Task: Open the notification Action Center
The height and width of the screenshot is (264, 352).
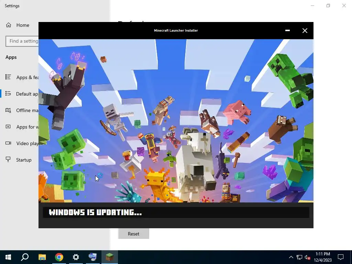Action: pos(341,257)
